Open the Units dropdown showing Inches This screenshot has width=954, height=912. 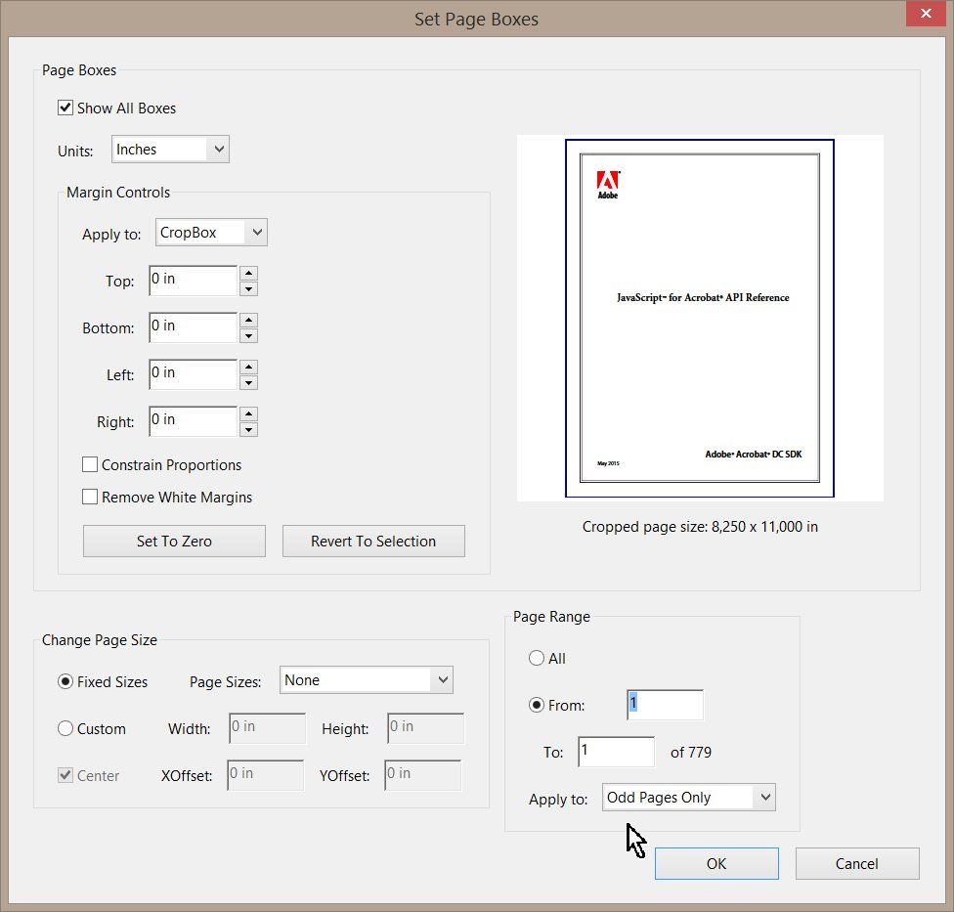[170, 150]
